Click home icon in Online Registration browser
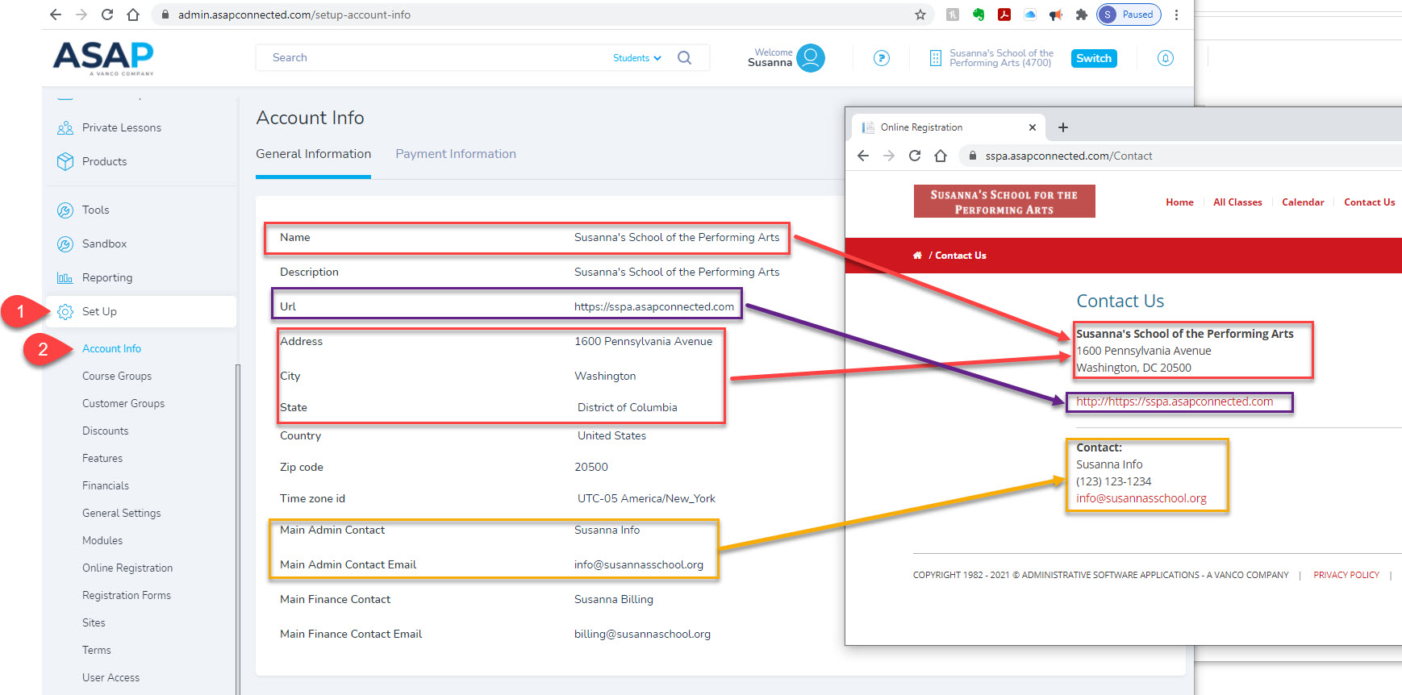The width and height of the screenshot is (1402, 695). coord(941,156)
